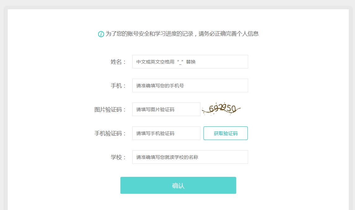
Task: Click the 学校： field label
Action: click(x=118, y=157)
